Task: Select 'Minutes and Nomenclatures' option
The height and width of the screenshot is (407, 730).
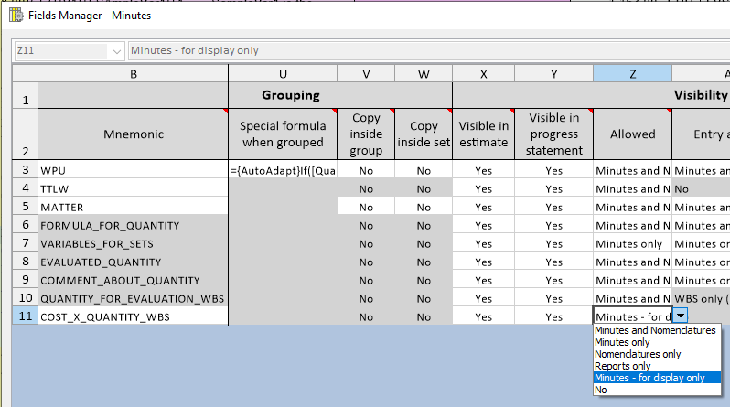Action: point(655,330)
